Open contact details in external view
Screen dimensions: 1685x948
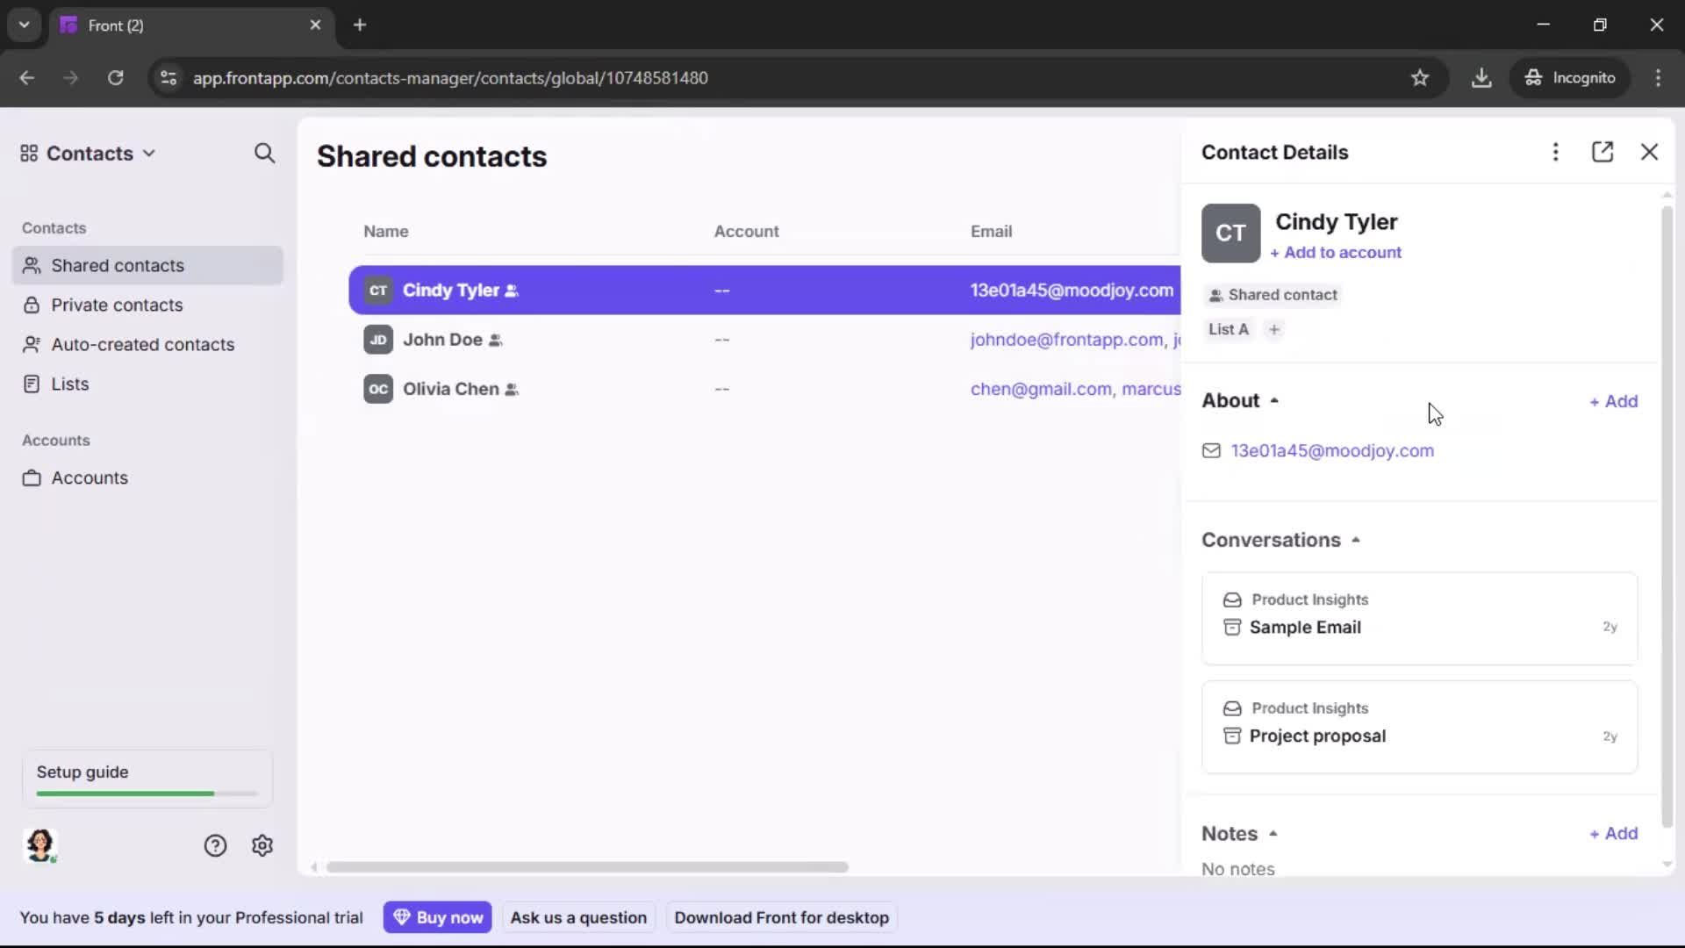(x=1603, y=152)
